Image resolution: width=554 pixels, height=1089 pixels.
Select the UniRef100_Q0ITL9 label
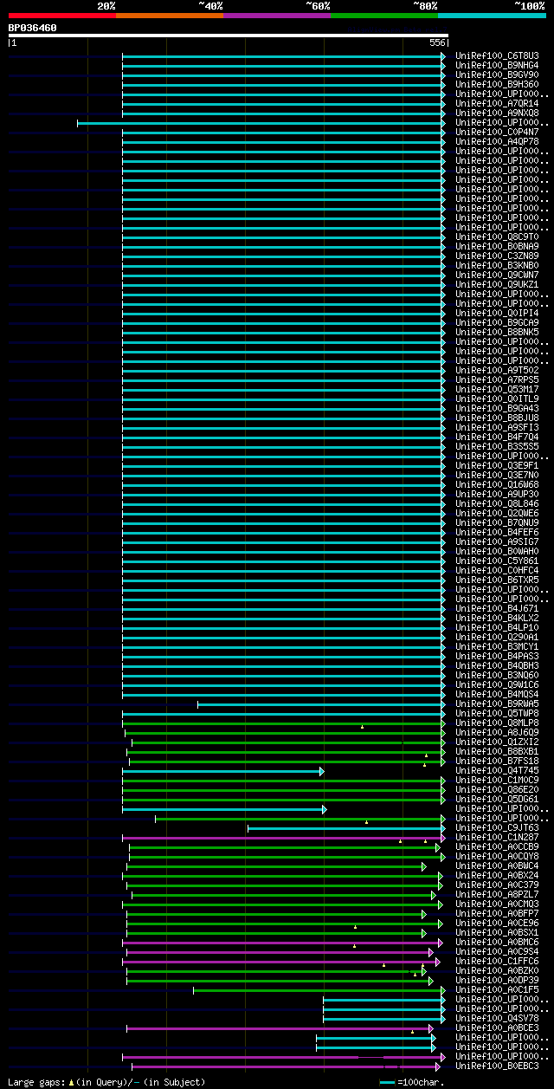[x=497, y=399]
